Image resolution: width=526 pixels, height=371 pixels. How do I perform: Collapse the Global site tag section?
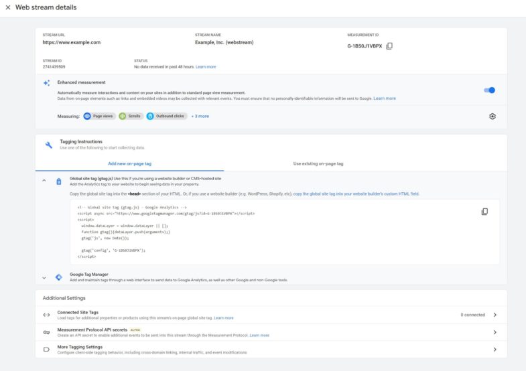pos(44,181)
